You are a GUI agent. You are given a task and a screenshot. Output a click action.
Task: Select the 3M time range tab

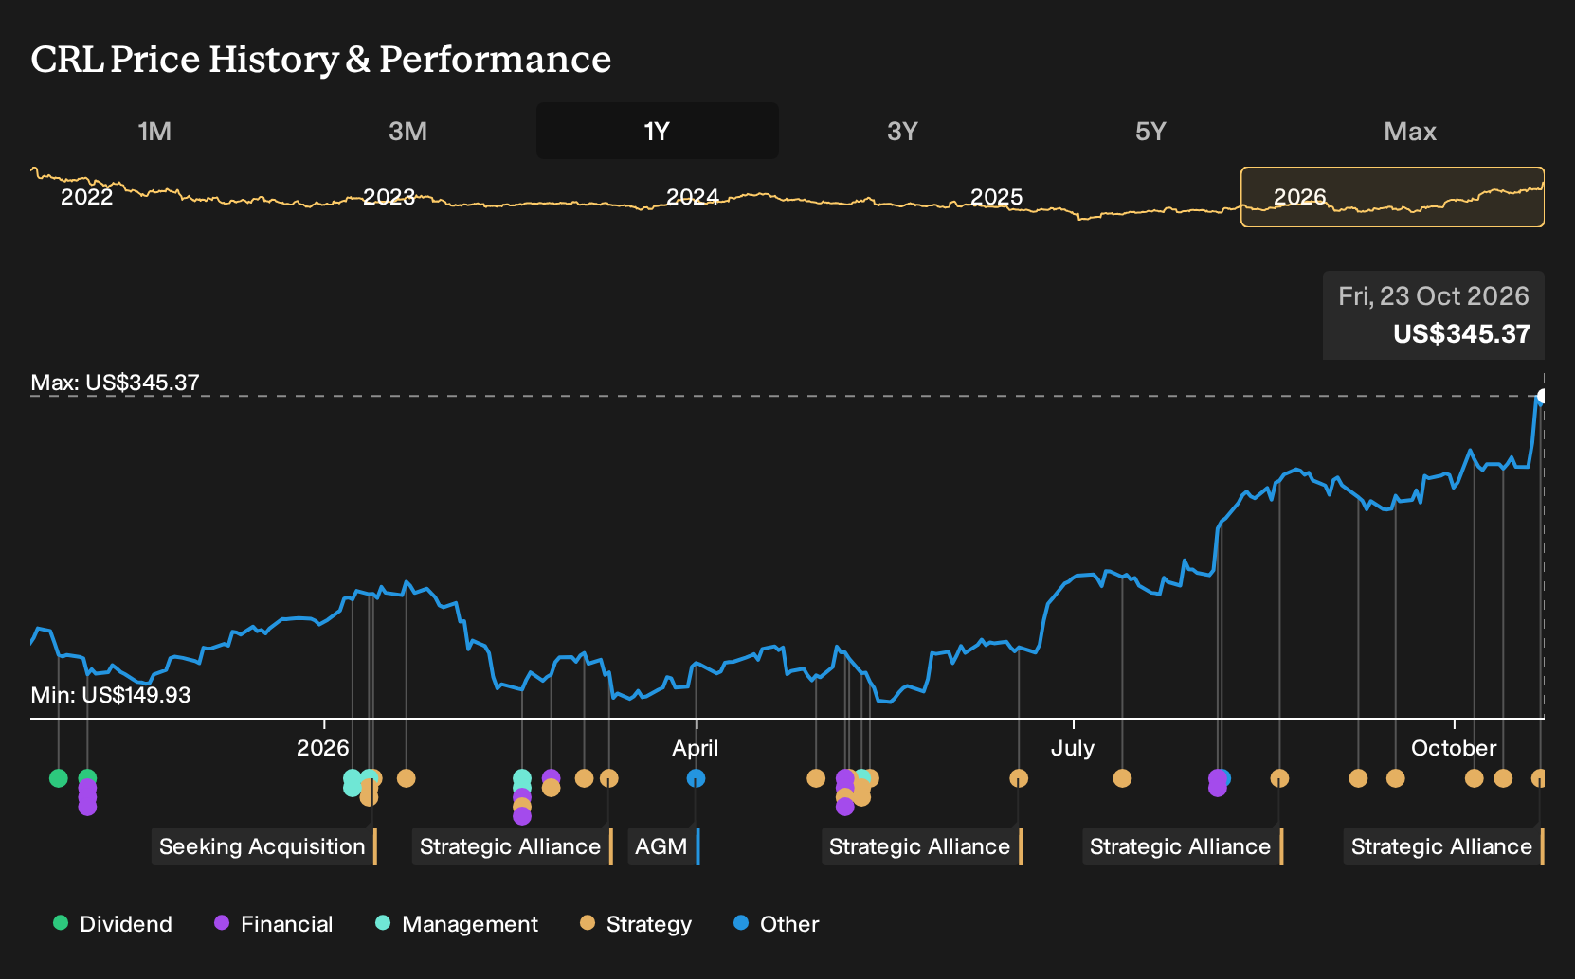407,131
